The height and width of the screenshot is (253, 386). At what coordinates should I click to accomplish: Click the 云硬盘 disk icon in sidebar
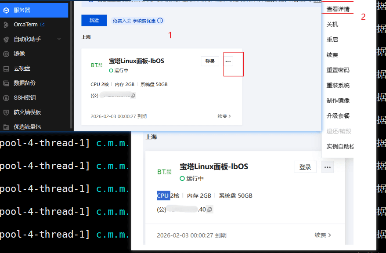click(6, 69)
